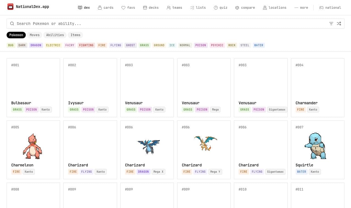
Task: Click the Gigantamax tag on Venusaur
Action: click(x=277, y=110)
